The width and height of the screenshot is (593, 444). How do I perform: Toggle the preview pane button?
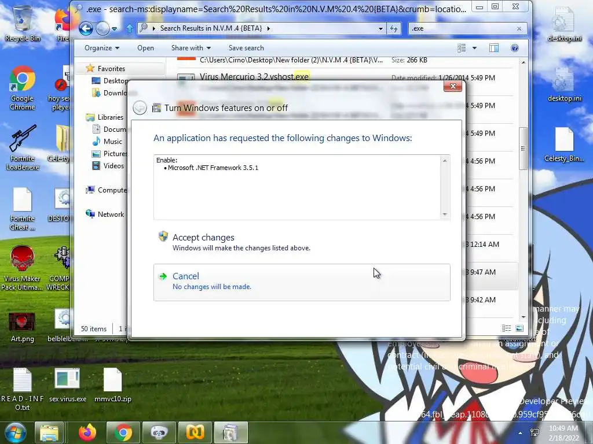click(x=494, y=48)
